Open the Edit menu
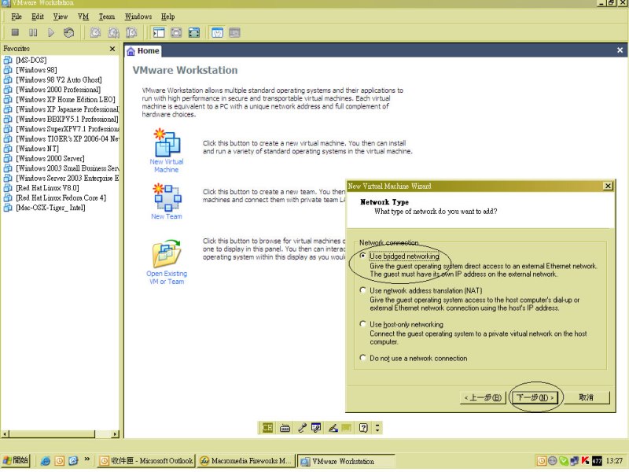 click(x=38, y=17)
